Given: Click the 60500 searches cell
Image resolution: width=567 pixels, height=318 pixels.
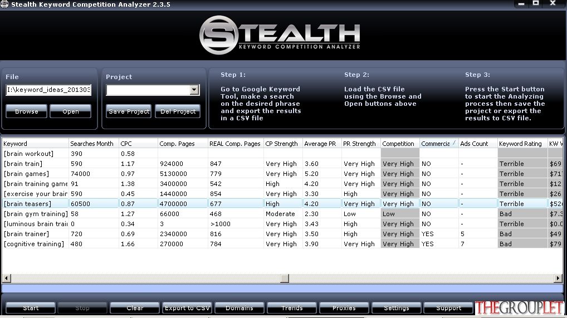Looking at the screenshot, I should pos(94,204).
